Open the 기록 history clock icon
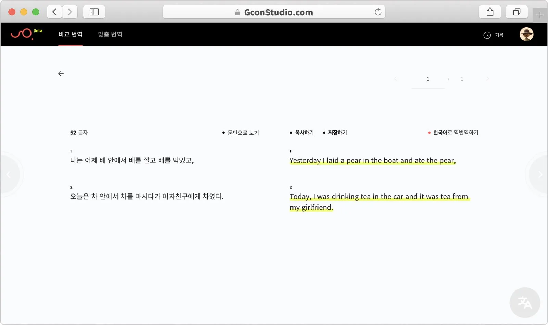Image resolution: width=548 pixels, height=325 pixels. [487, 35]
